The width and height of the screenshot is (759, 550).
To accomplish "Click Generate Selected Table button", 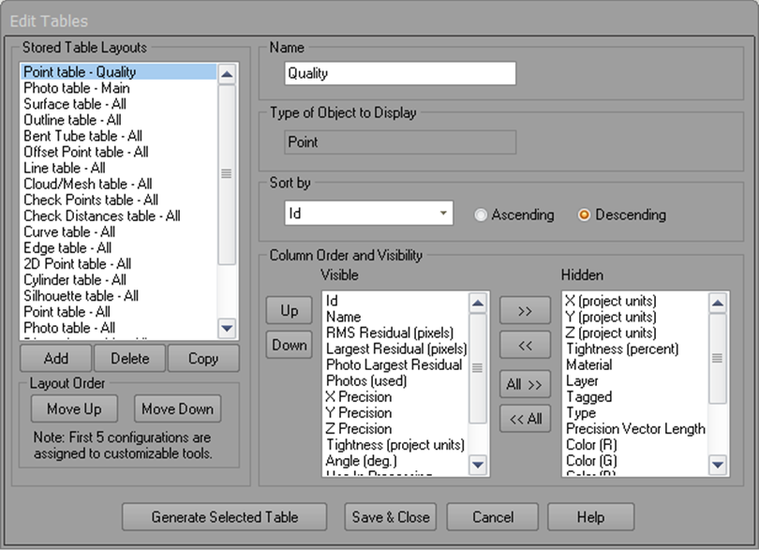I will (x=225, y=516).
